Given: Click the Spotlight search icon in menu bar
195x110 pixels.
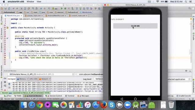Looking at the screenshot, I should pyautogui.click(x=186, y=2).
